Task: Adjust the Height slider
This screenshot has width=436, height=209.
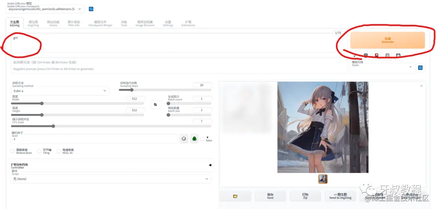Action: (x=77, y=115)
